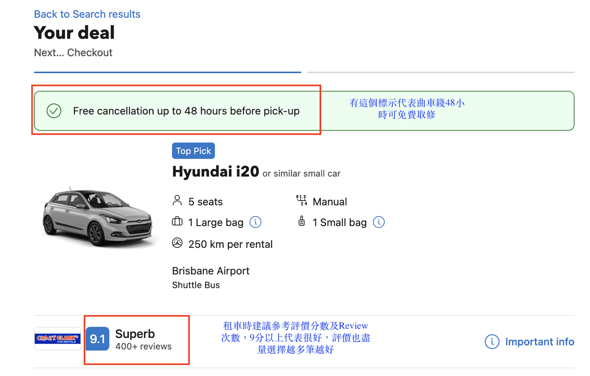This screenshot has width=590, height=376.
Task: Click the green checkmark cancellation icon
Action: 54,111
